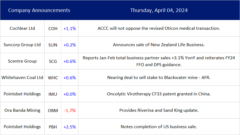Select the SUN ticker code
This screenshot has height=135, width=240.
click(53, 45)
